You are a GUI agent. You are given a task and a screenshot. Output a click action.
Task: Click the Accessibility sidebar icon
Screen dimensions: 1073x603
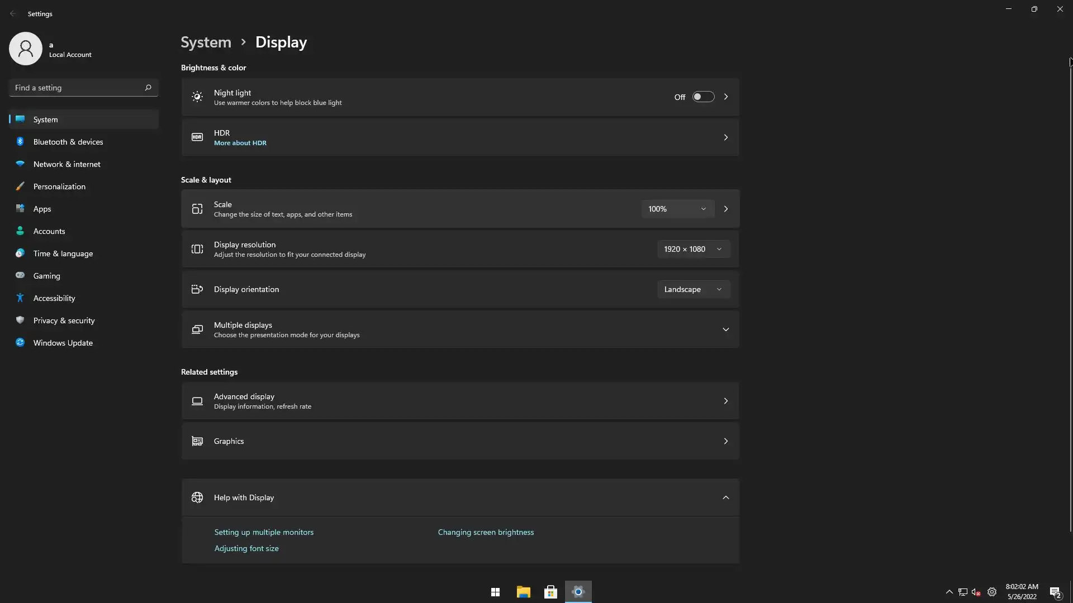(x=20, y=298)
